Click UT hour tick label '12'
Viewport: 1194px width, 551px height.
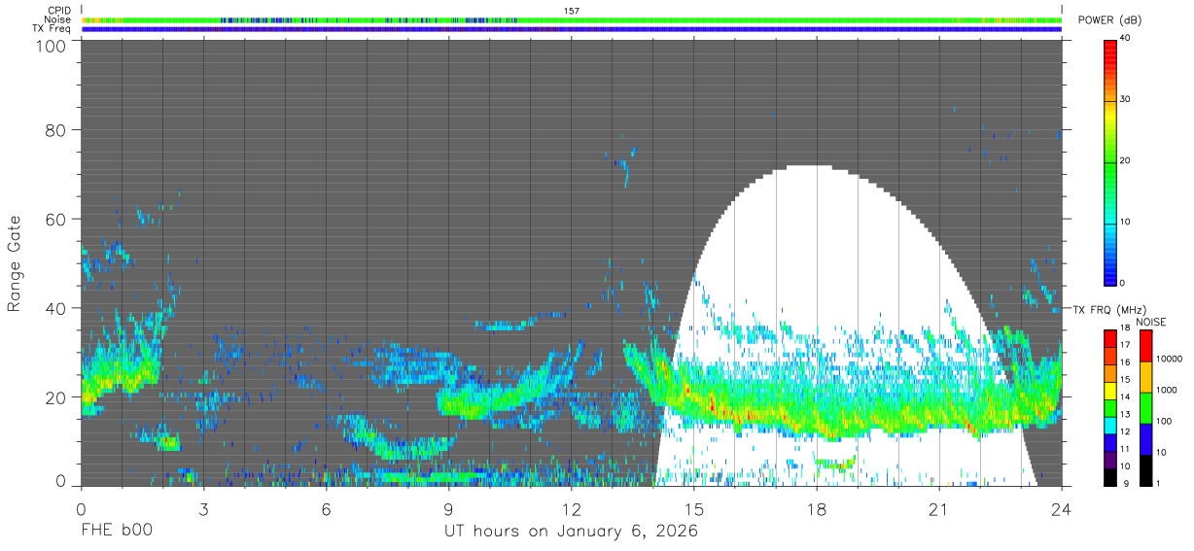572,509
